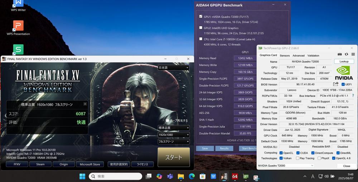
Task: Toggle the PhysX checkbox
Action: pyautogui.click(x=319, y=158)
